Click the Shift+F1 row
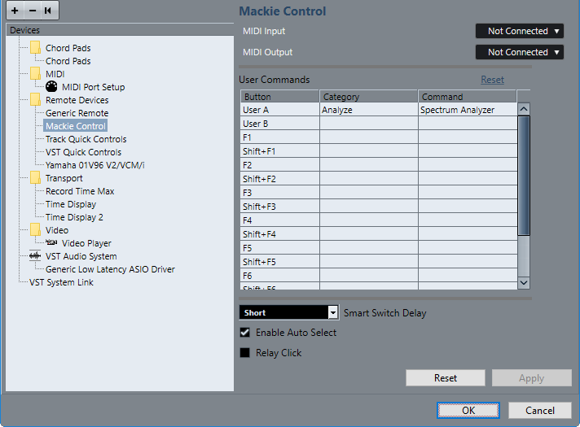This screenshot has height=427, width=580. (379, 151)
